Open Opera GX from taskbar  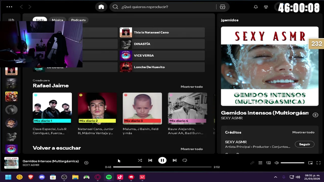(98, 177)
